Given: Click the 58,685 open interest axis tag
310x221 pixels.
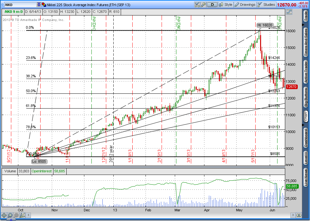Looking at the screenshot, I should point(292,186).
